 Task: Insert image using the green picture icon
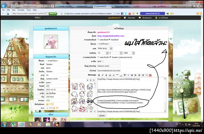110,75
